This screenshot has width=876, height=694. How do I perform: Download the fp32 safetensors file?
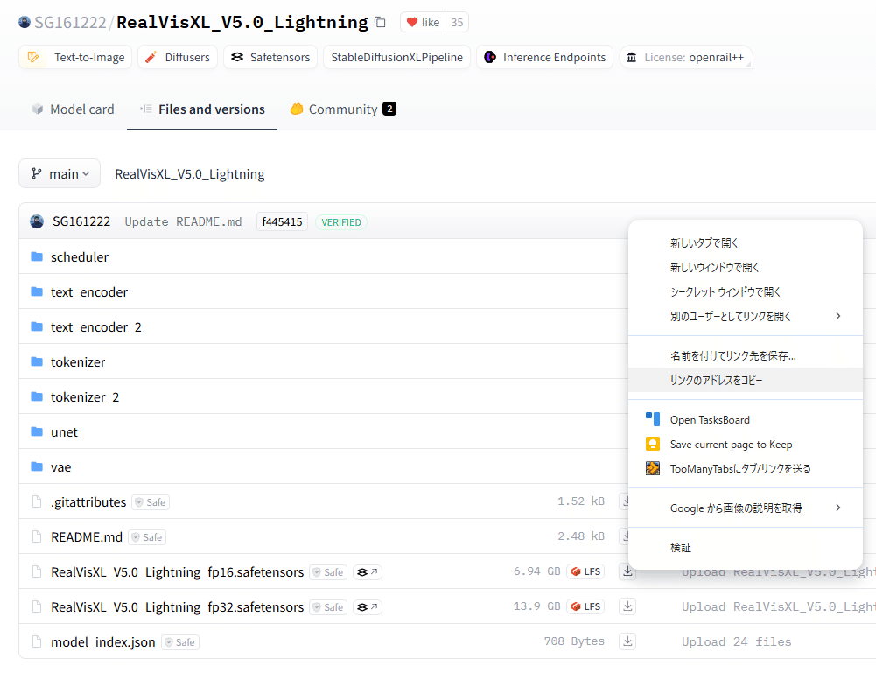[628, 606]
